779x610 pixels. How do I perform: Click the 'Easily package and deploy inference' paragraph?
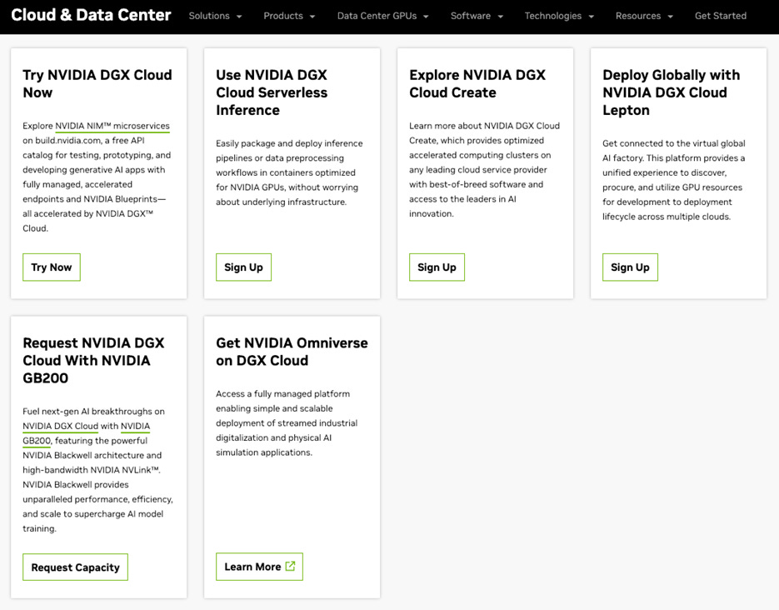pyautogui.click(x=289, y=172)
